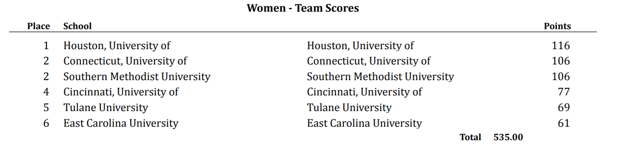This screenshot has height=146, width=619.
Task: Click the Place column header
Action: [38, 26]
